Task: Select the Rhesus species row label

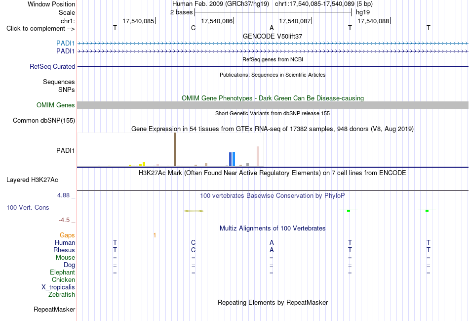Action: 64,250
